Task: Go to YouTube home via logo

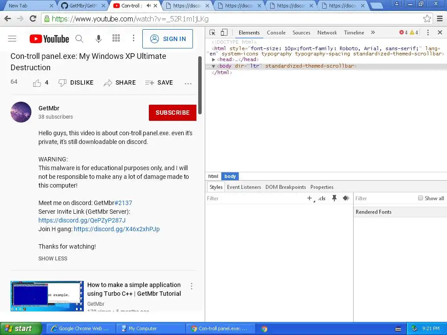Action: [49, 39]
